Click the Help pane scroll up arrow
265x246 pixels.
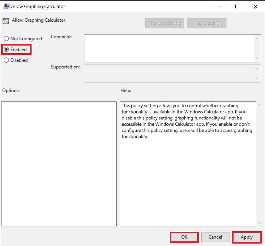pyautogui.click(x=259, y=105)
